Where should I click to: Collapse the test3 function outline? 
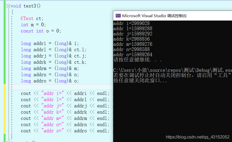(x=8, y=6)
